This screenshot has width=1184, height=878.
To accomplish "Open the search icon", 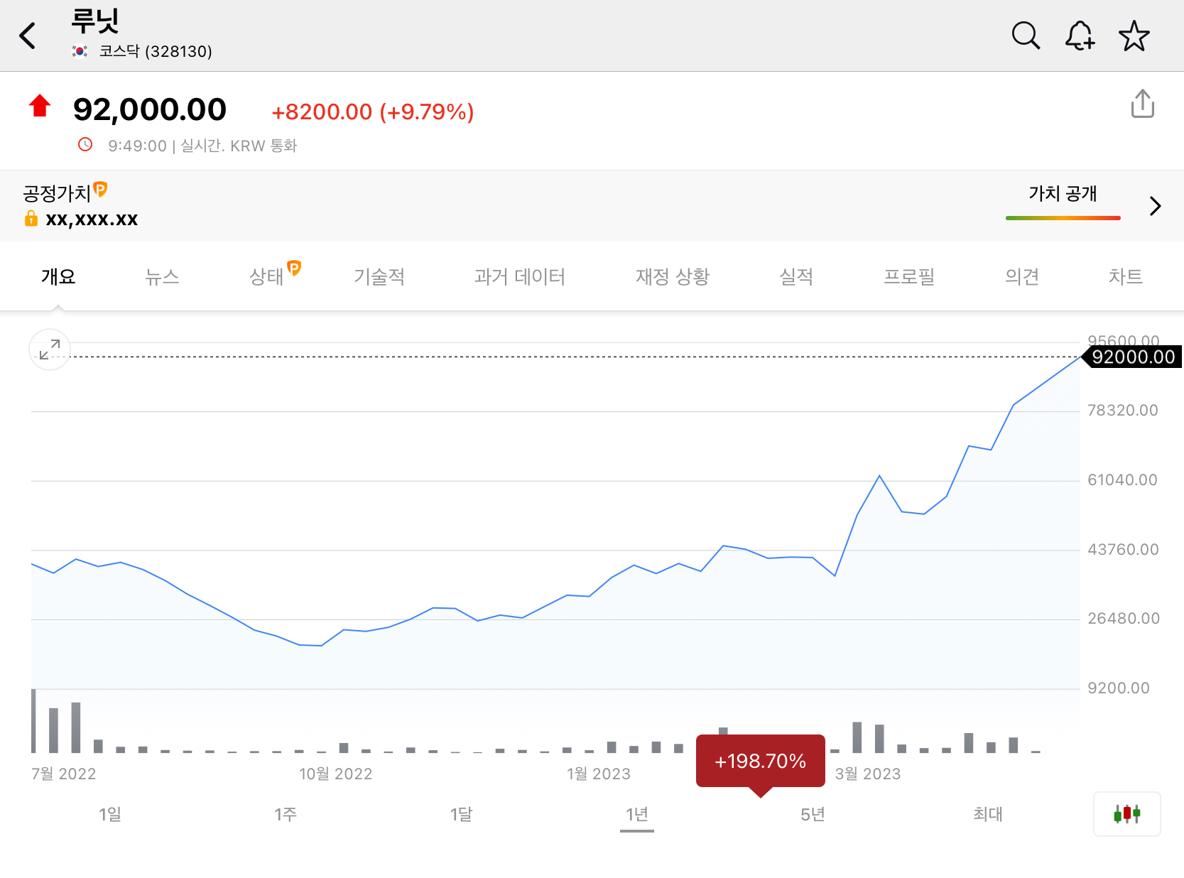I will tap(1026, 35).
